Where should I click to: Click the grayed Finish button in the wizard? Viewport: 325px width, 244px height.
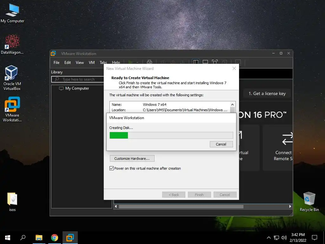(199, 195)
